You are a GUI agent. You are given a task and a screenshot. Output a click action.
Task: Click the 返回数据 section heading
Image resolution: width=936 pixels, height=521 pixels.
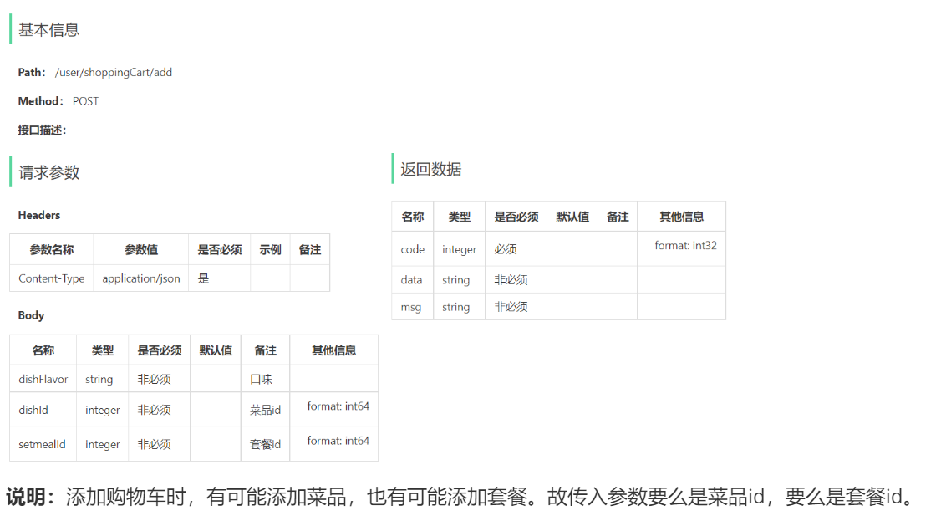click(x=431, y=169)
